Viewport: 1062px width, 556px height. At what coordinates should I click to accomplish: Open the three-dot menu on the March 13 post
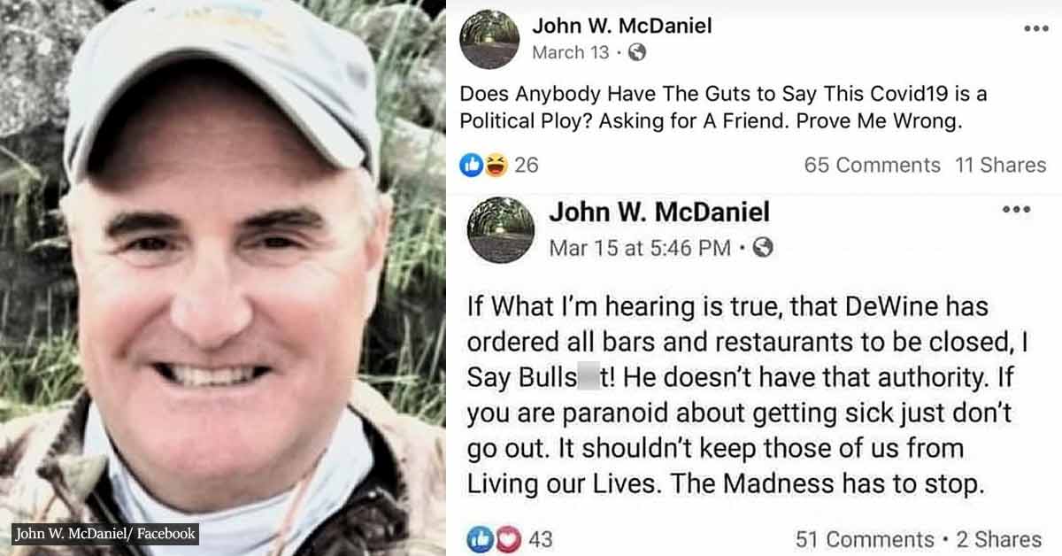1035,29
